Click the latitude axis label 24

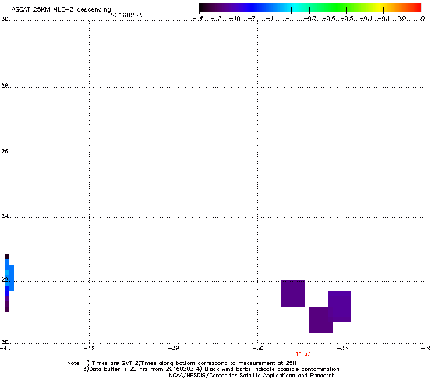point(5,216)
